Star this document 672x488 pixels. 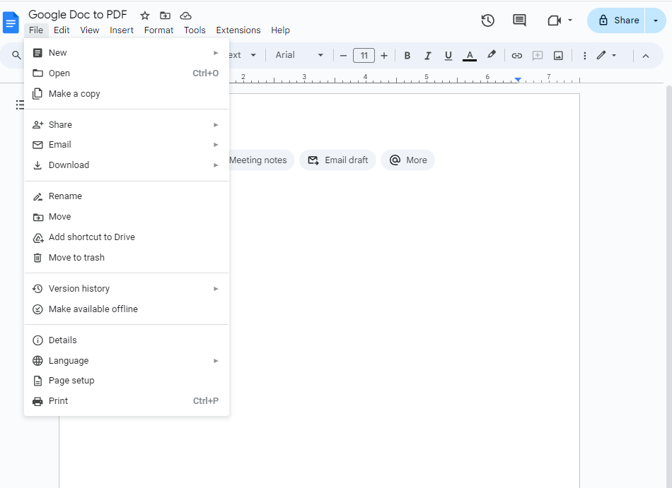click(x=145, y=16)
